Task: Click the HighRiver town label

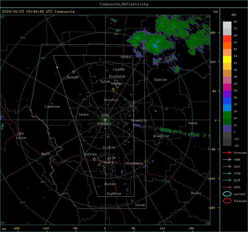Action: click(x=114, y=194)
